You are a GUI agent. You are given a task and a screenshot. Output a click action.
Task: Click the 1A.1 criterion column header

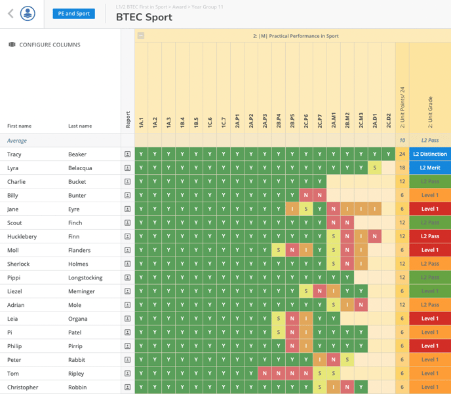click(x=142, y=122)
